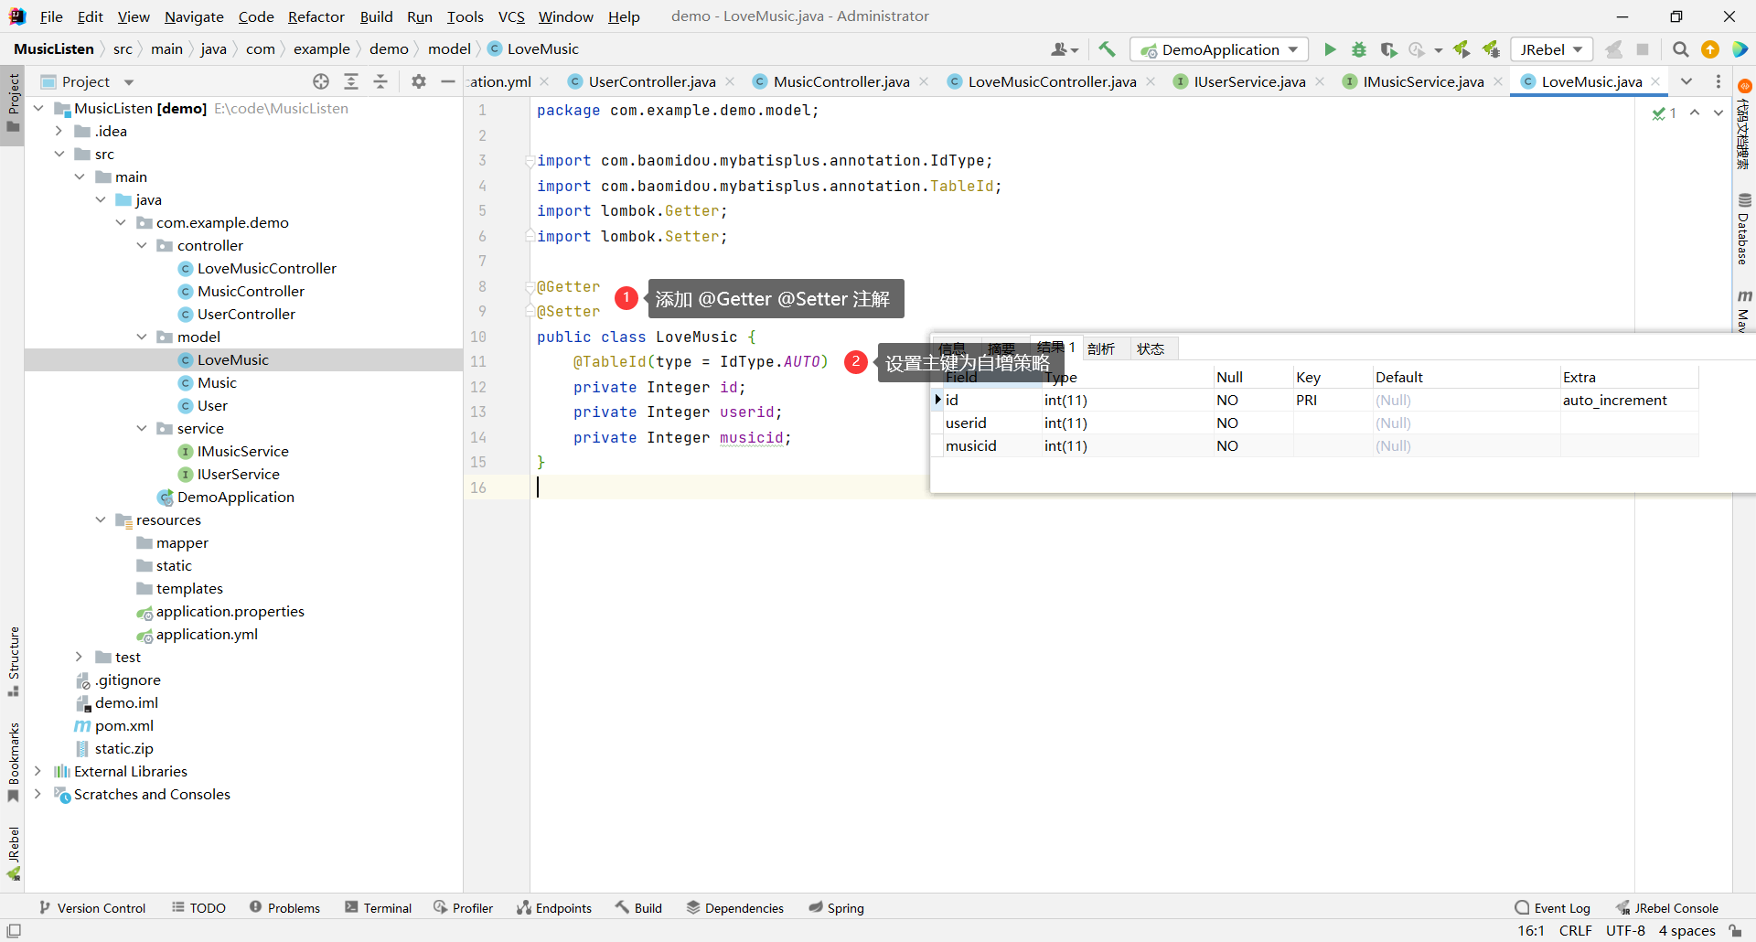Click the orange update arrow icon

tap(1710, 49)
